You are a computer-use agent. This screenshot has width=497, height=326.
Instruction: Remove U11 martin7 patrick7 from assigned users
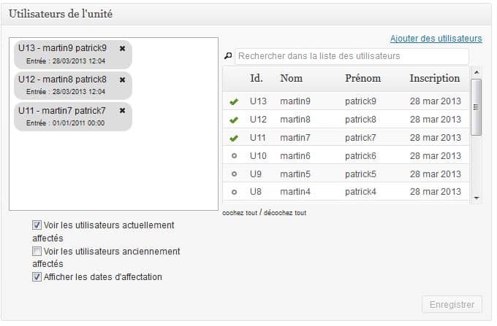[122, 111]
